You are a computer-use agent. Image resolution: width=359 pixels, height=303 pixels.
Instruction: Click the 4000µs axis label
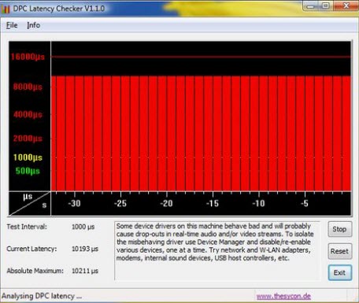click(x=28, y=114)
